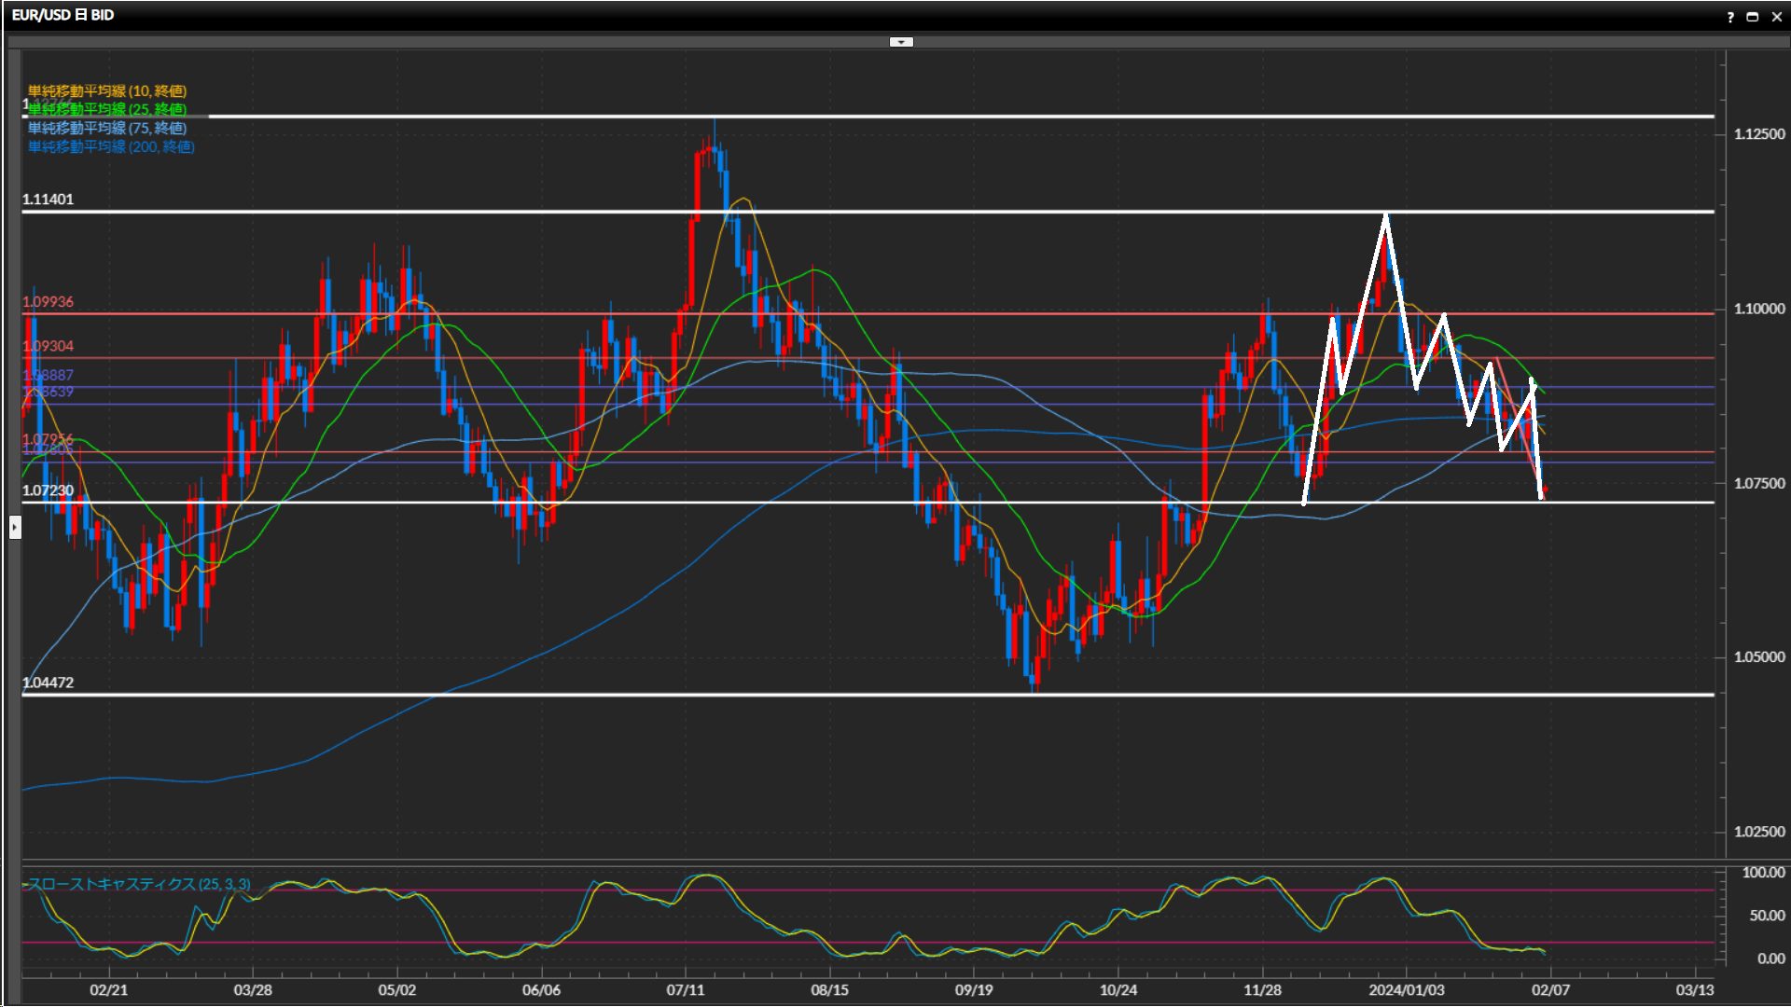Close the EUR/USD chart window

[x=1776, y=17]
